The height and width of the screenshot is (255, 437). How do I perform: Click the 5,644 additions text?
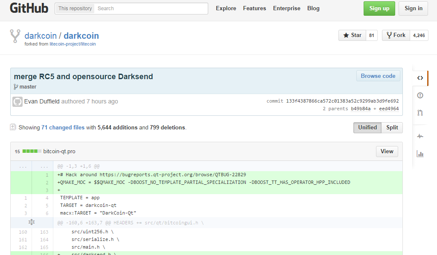pos(117,127)
